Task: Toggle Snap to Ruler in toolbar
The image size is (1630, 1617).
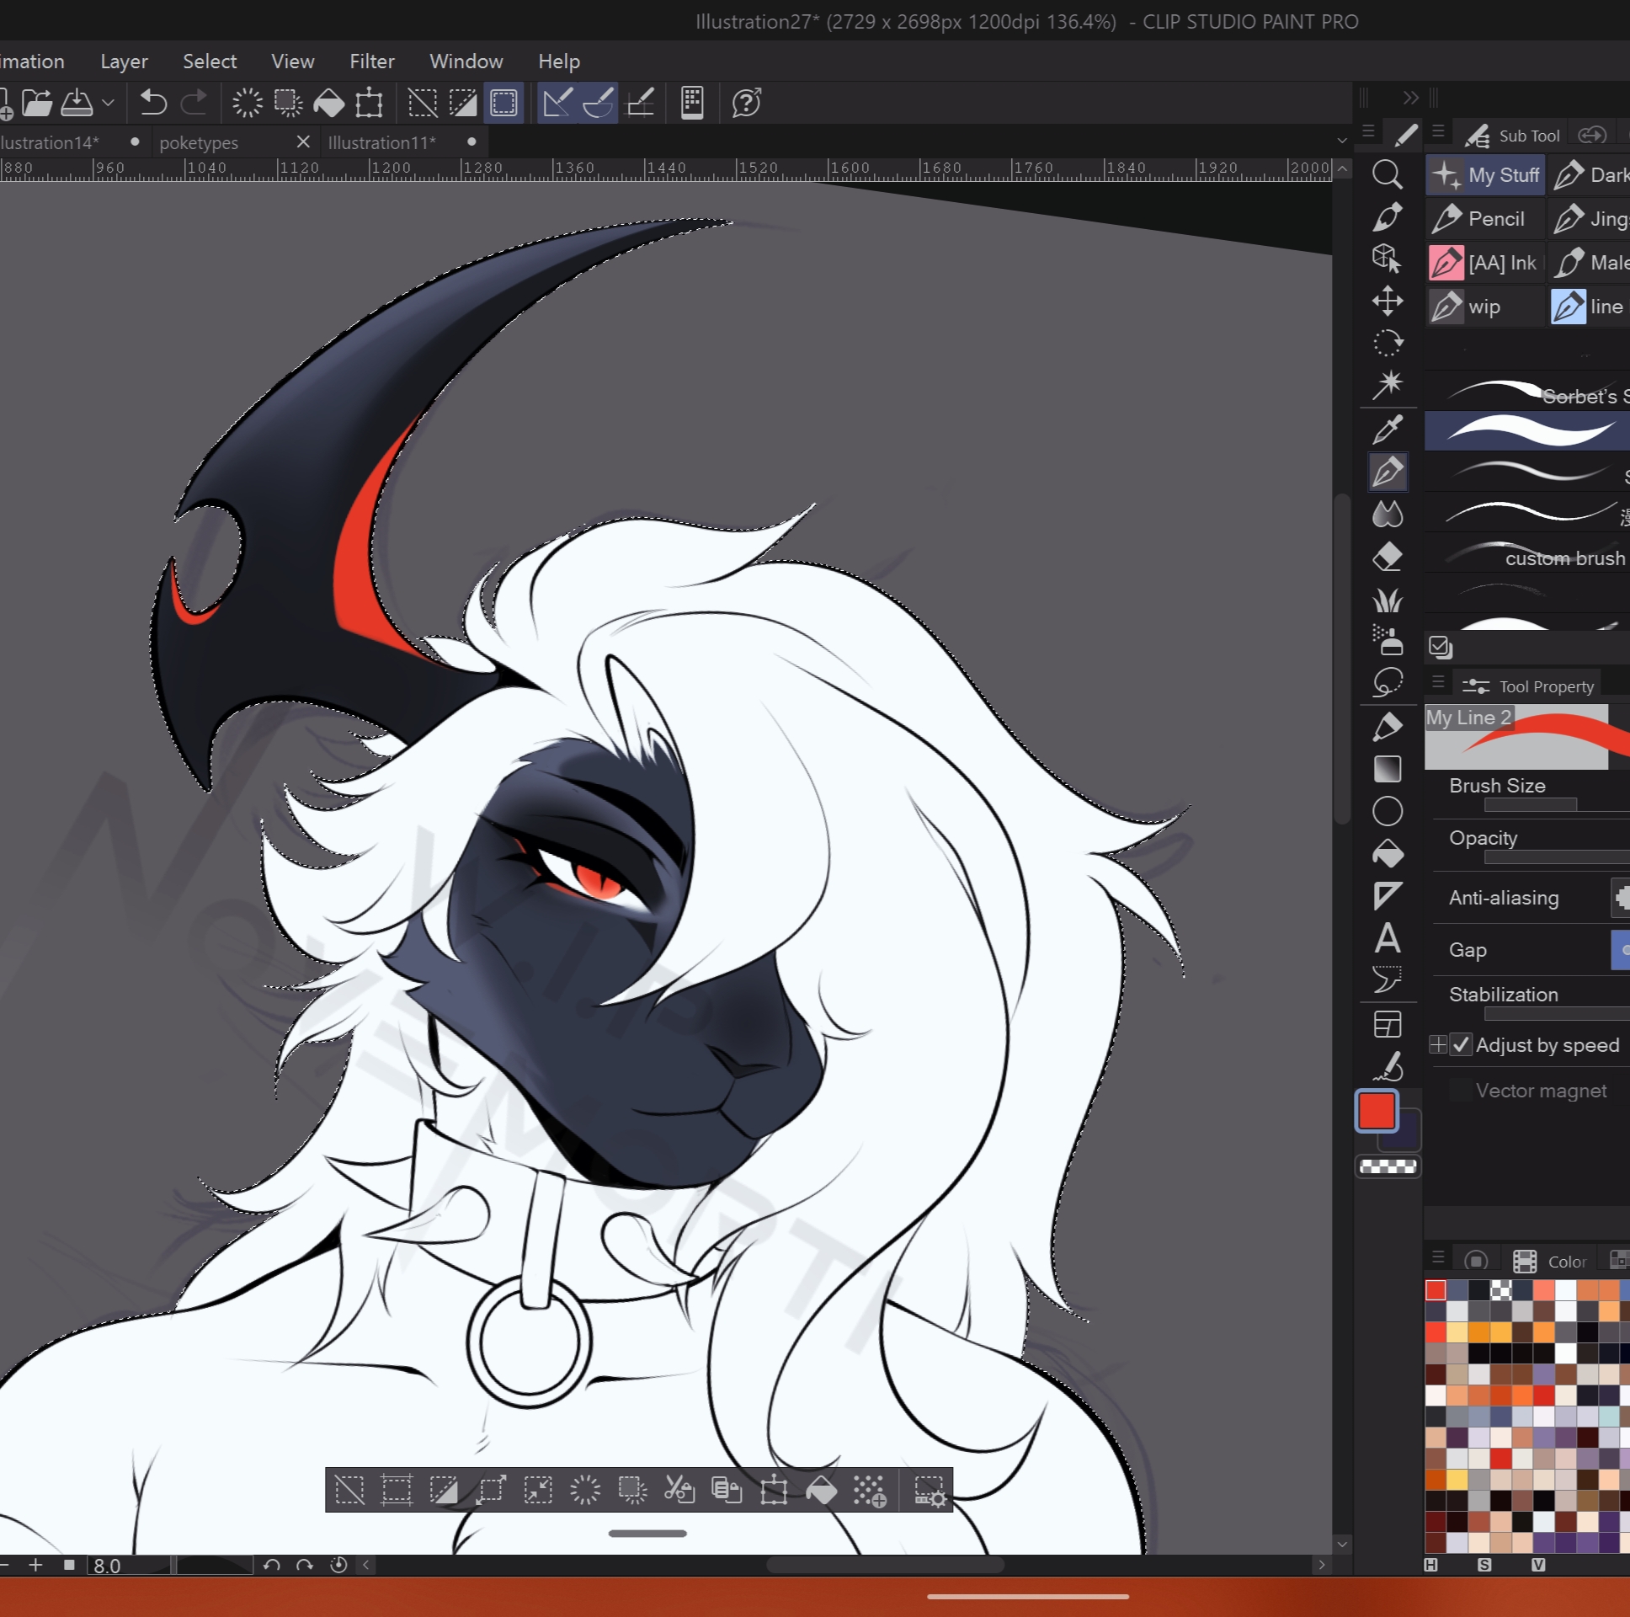Action: click(x=557, y=103)
